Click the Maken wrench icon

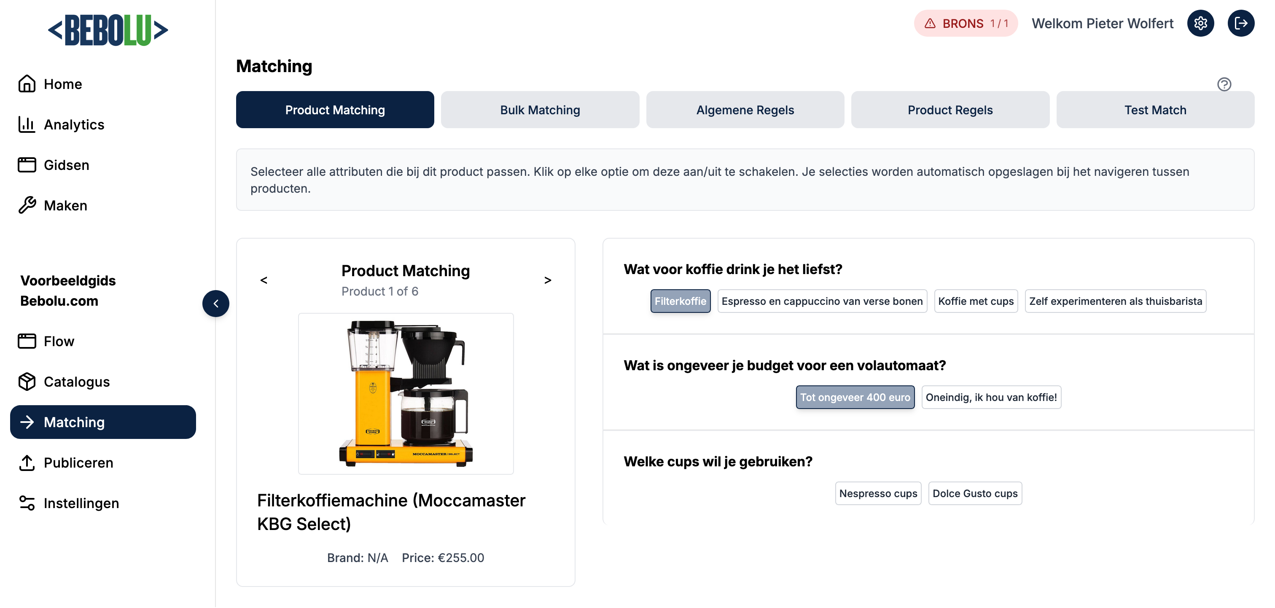pyautogui.click(x=27, y=205)
